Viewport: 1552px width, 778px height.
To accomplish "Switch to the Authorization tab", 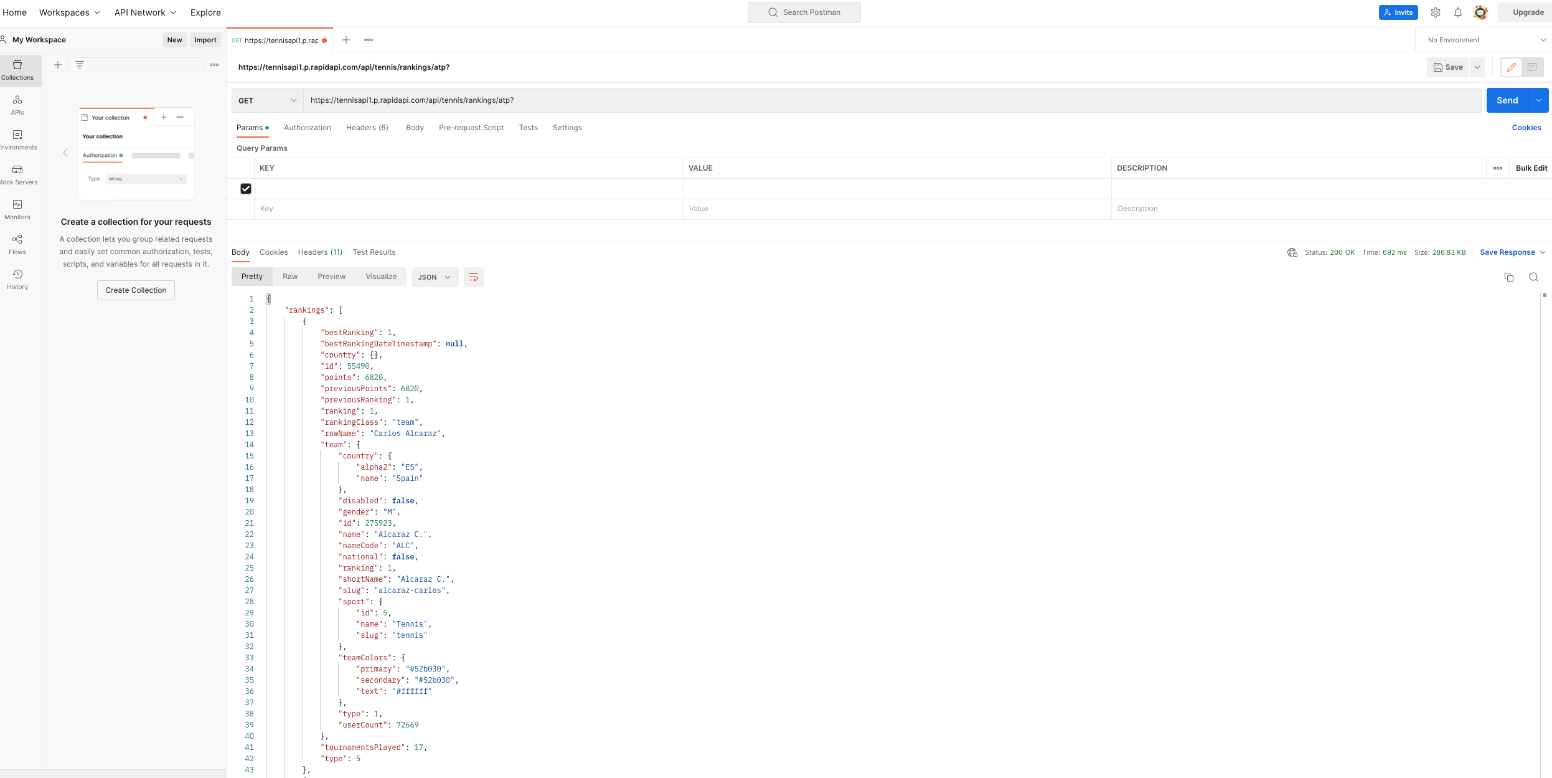I will click(308, 128).
